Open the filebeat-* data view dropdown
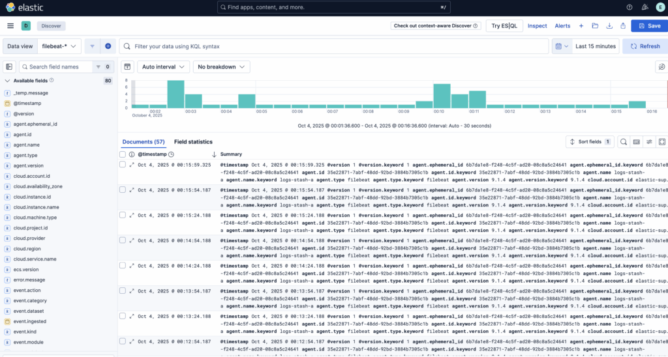668x357 pixels. 60,46
